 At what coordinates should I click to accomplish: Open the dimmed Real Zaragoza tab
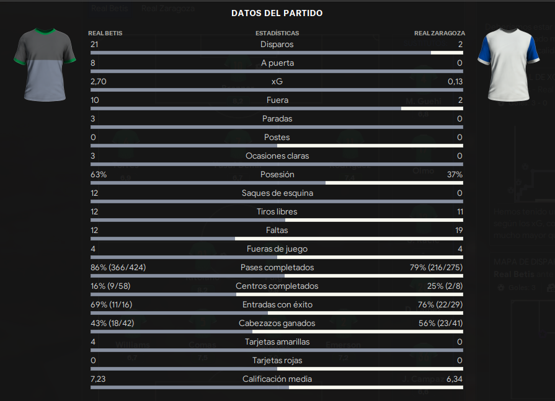168,9
